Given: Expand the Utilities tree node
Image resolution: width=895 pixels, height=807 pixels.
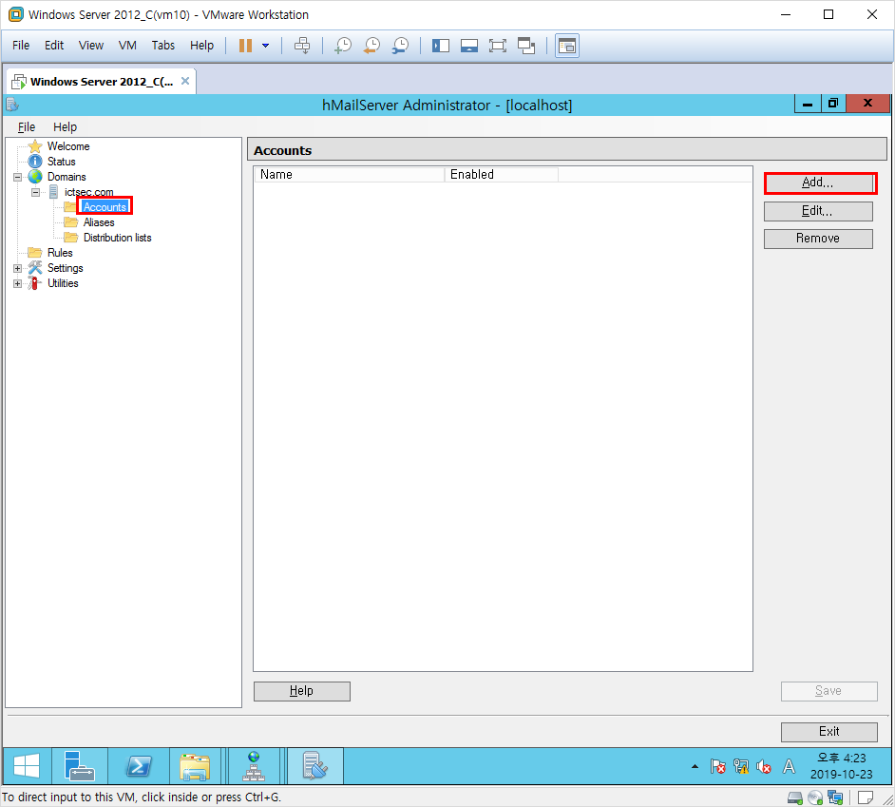Looking at the screenshot, I should tap(18, 283).
